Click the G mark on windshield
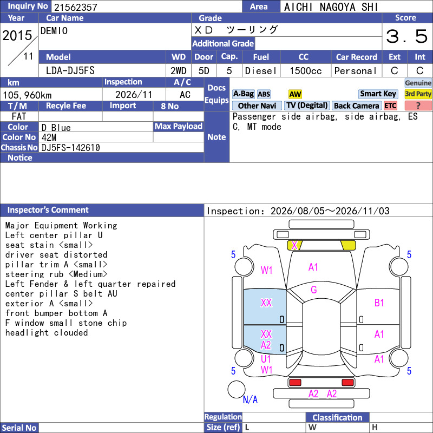Screen dimensions: 433x433 (314, 290)
